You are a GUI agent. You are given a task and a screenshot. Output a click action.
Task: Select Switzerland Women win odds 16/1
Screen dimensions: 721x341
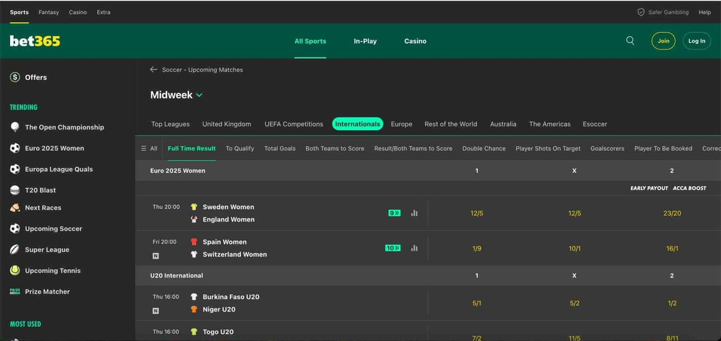[672, 248]
